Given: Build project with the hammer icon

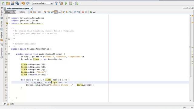Looking at the screenshot, I should coord(56,3).
